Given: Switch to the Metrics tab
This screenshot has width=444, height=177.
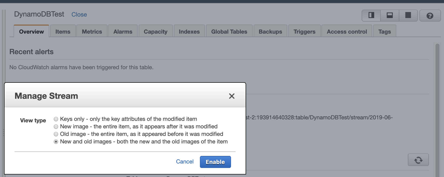Looking at the screenshot, I should pyautogui.click(x=92, y=32).
